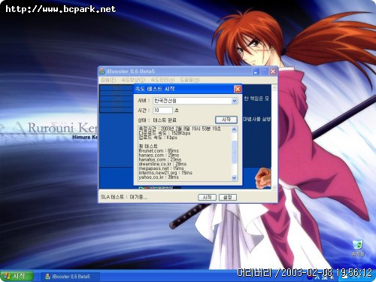Viewport: 376px width, 282px height.
Task: Click the 다운로드 속도 Kbps line
Action: point(165,133)
